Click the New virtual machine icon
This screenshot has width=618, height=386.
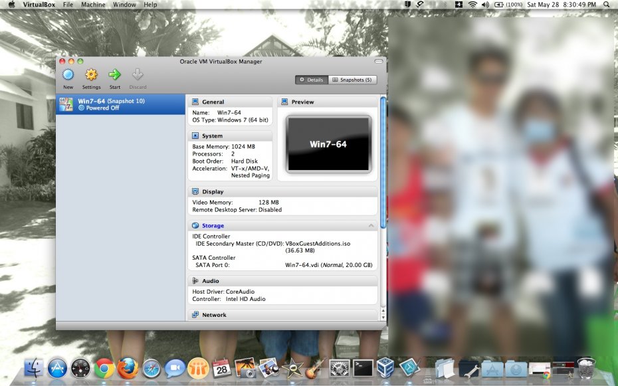[x=68, y=74]
